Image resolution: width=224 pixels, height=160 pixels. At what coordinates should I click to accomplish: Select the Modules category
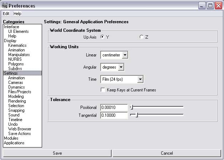click(11, 138)
